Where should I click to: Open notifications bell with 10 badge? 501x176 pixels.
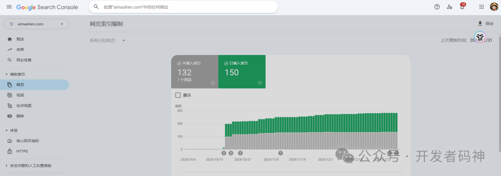click(462, 6)
